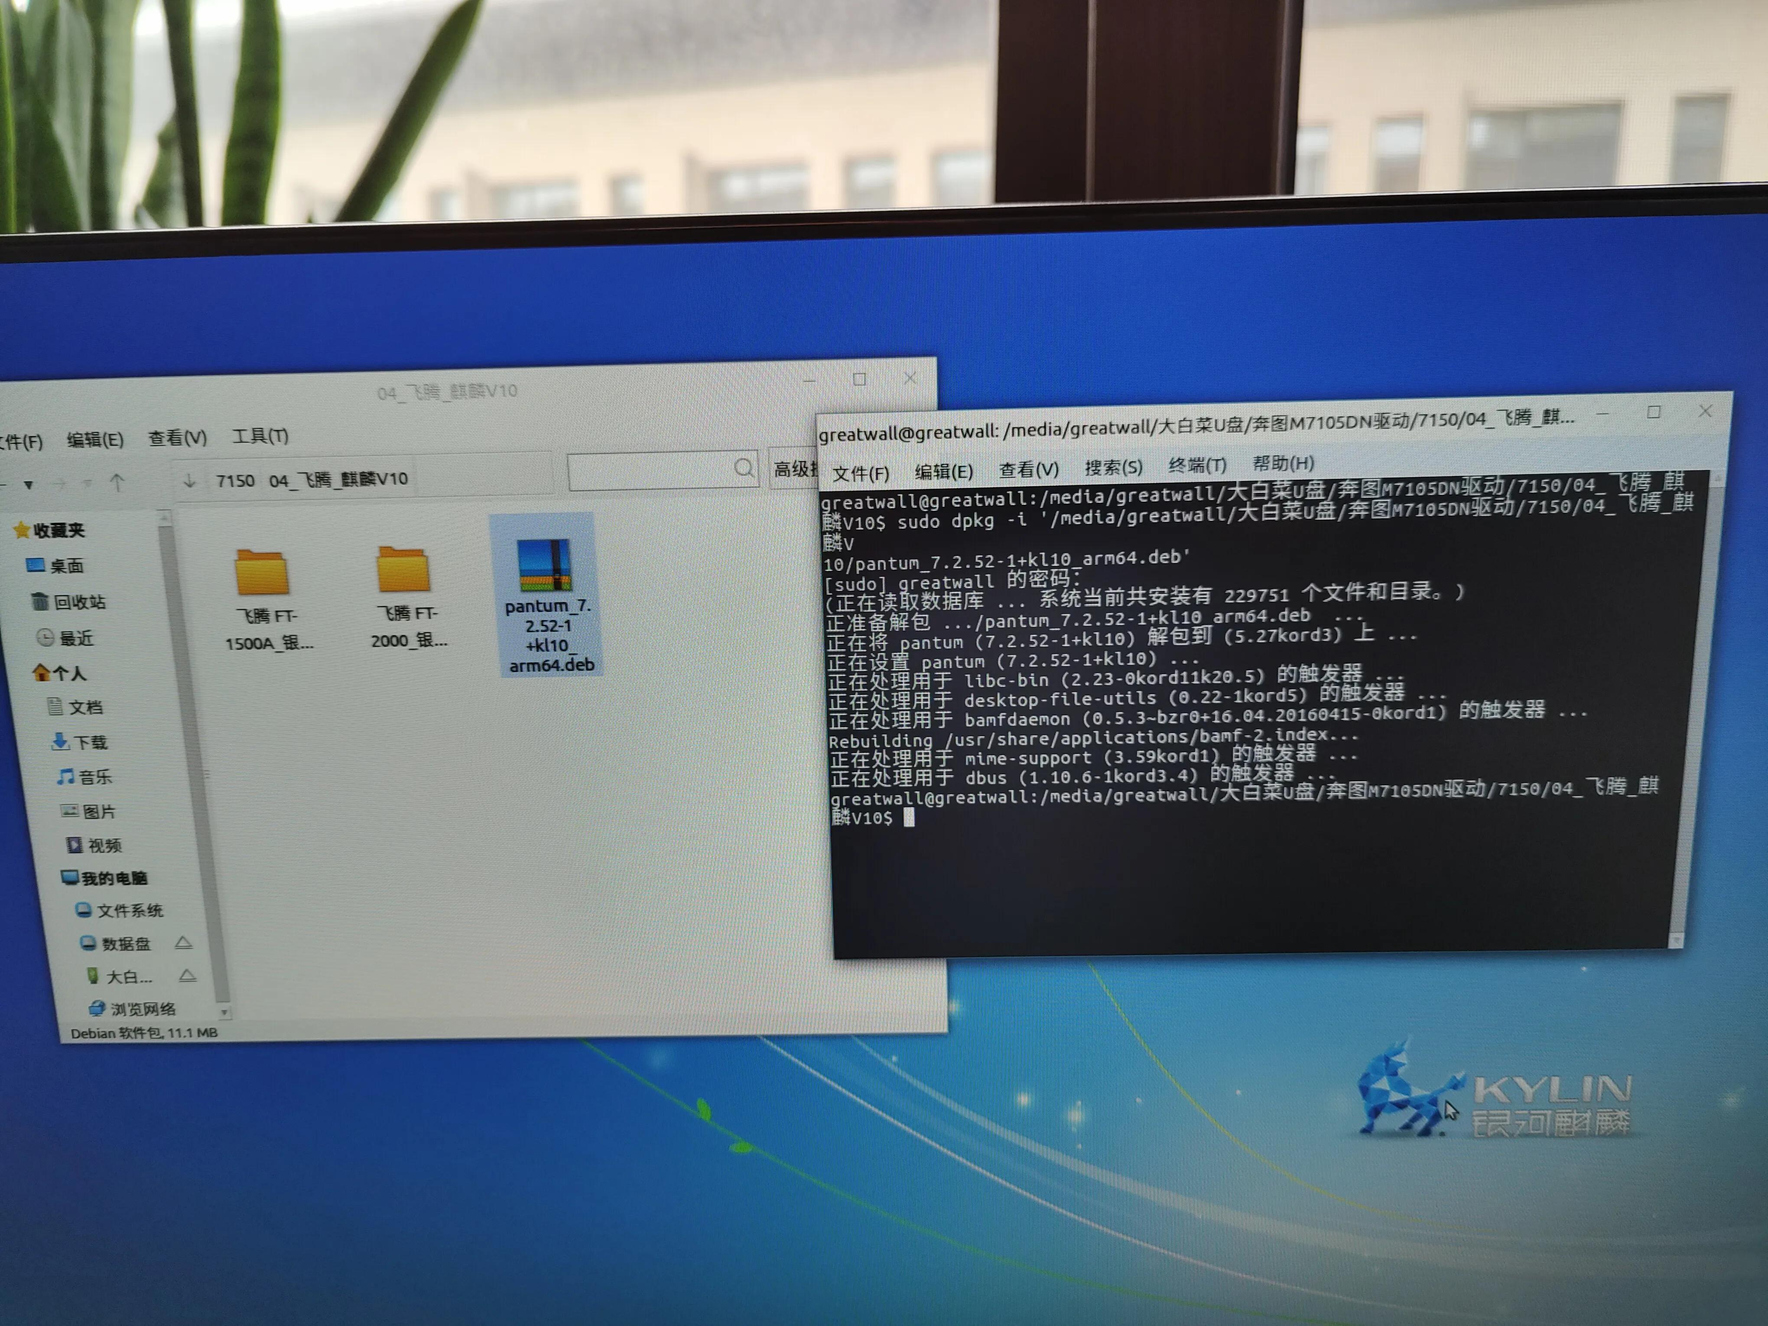The width and height of the screenshot is (1768, 1326).
Task: Open terminal 编辑(E) menu
Action: pyautogui.click(x=944, y=471)
